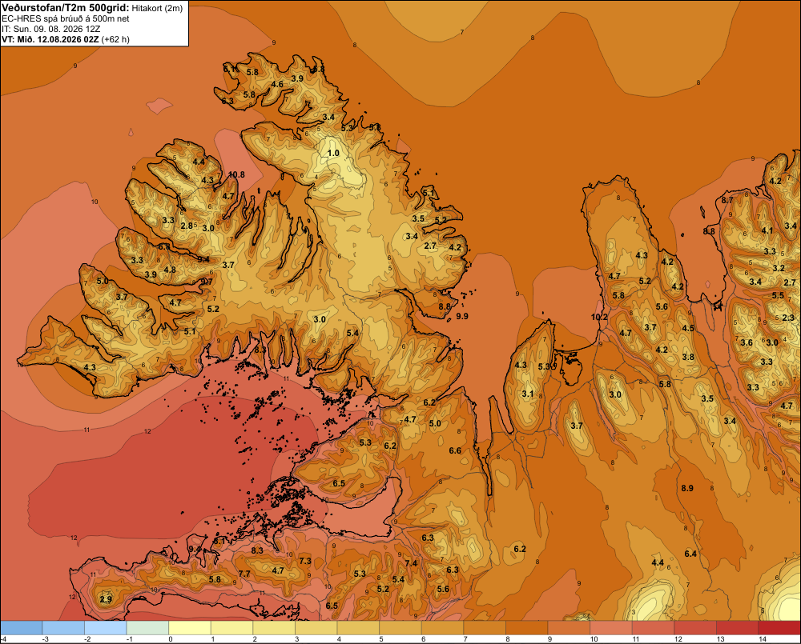Click the '4.6' temperature value

pyautogui.click(x=277, y=84)
